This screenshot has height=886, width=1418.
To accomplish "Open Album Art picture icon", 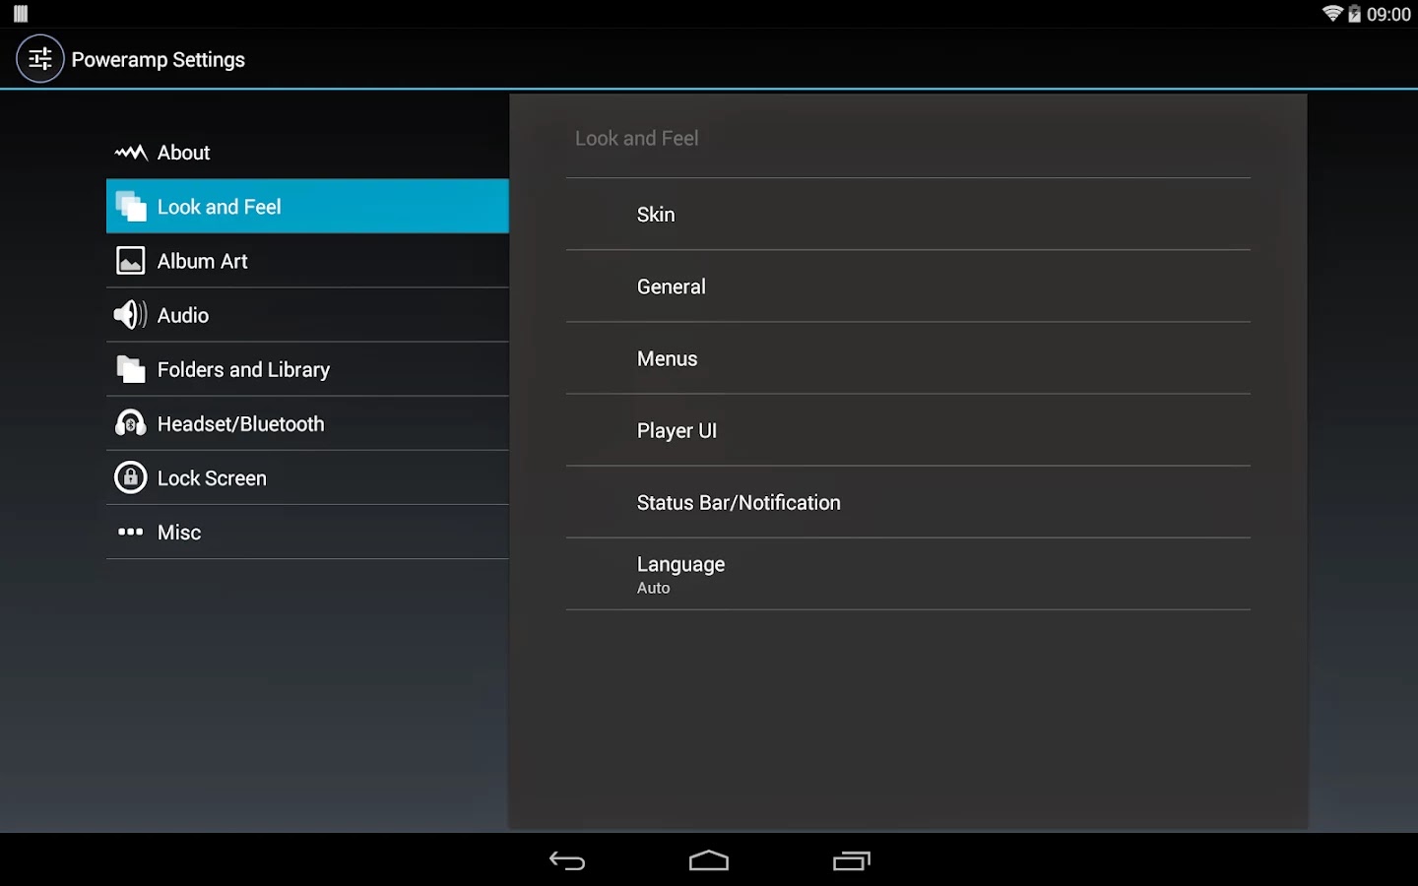I will point(131,261).
